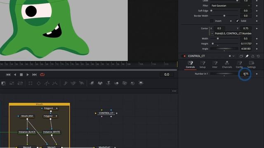The height and width of the screenshot is (148, 264).
Task: Toggle loop playback mode
Action: click(42, 74)
